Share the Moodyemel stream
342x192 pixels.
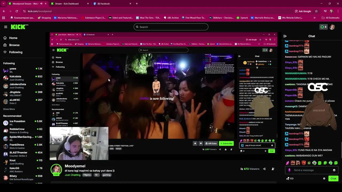click(x=264, y=169)
